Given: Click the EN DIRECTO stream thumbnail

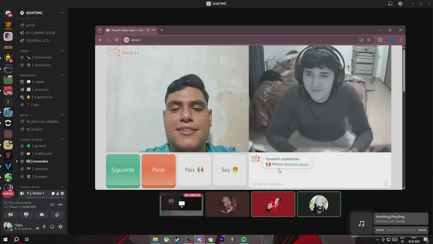Looking at the screenshot, I should [181, 204].
